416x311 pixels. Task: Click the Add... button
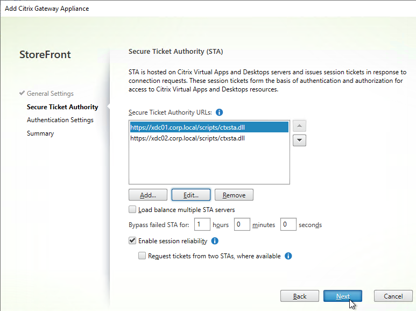(148, 195)
